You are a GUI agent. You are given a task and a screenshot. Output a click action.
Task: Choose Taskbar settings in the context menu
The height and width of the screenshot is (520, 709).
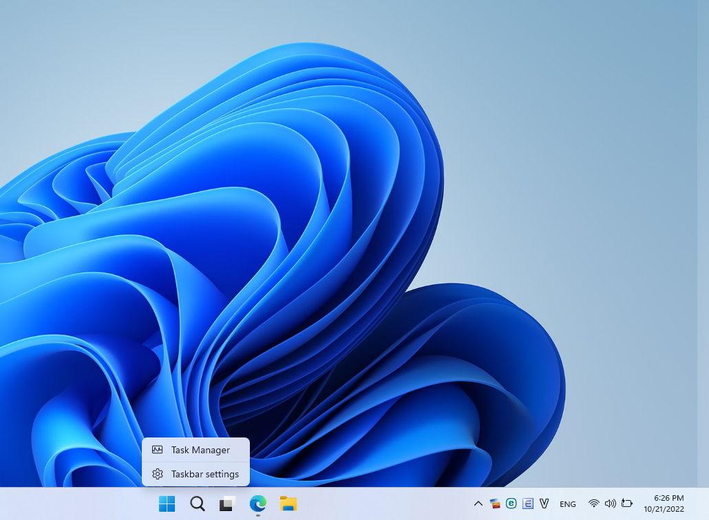point(195,474)
